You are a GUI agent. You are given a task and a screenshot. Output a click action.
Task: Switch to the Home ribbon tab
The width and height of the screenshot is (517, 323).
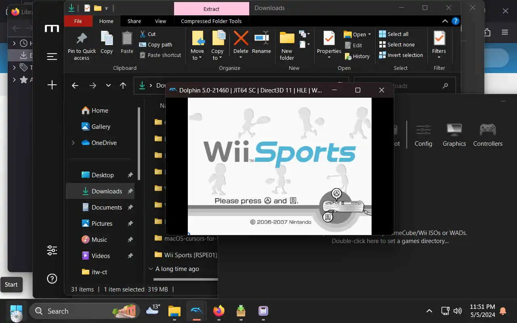(106, 21)
